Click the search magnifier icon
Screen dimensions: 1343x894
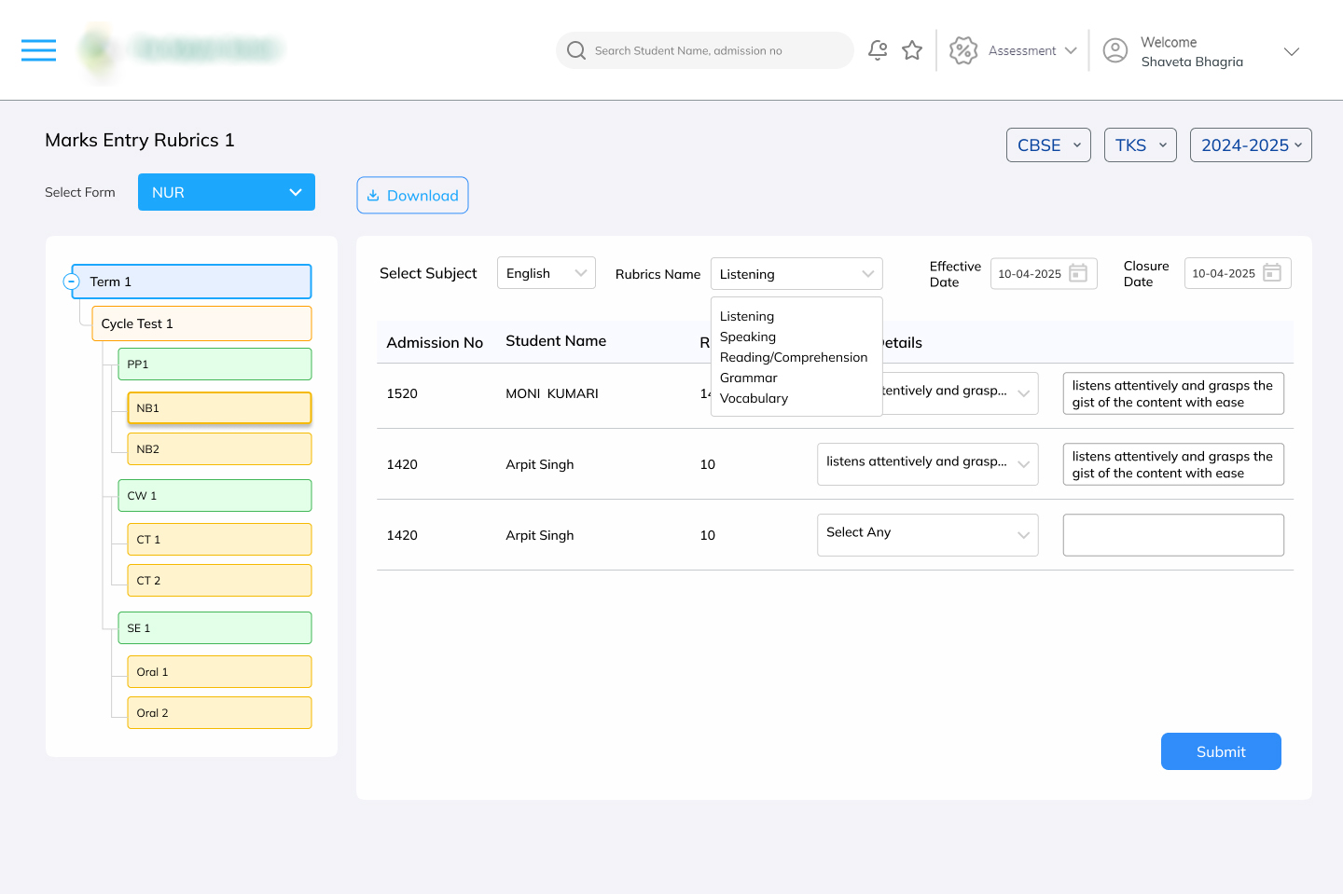576,50
